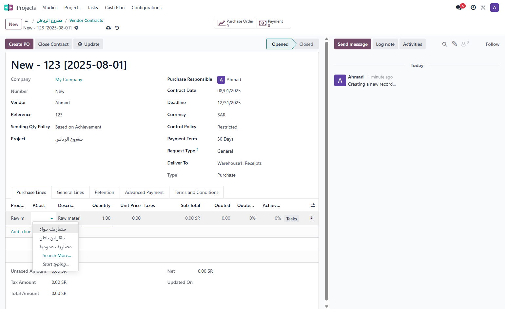
Task: Open the messages chat icon with badge
Action: click(459, 7)
